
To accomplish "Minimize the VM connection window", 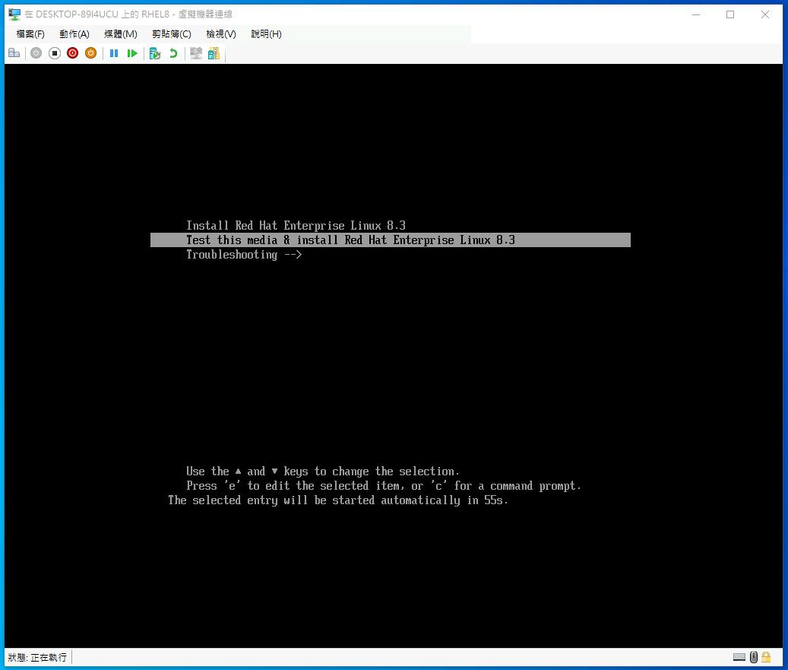I will pos(696,14).
